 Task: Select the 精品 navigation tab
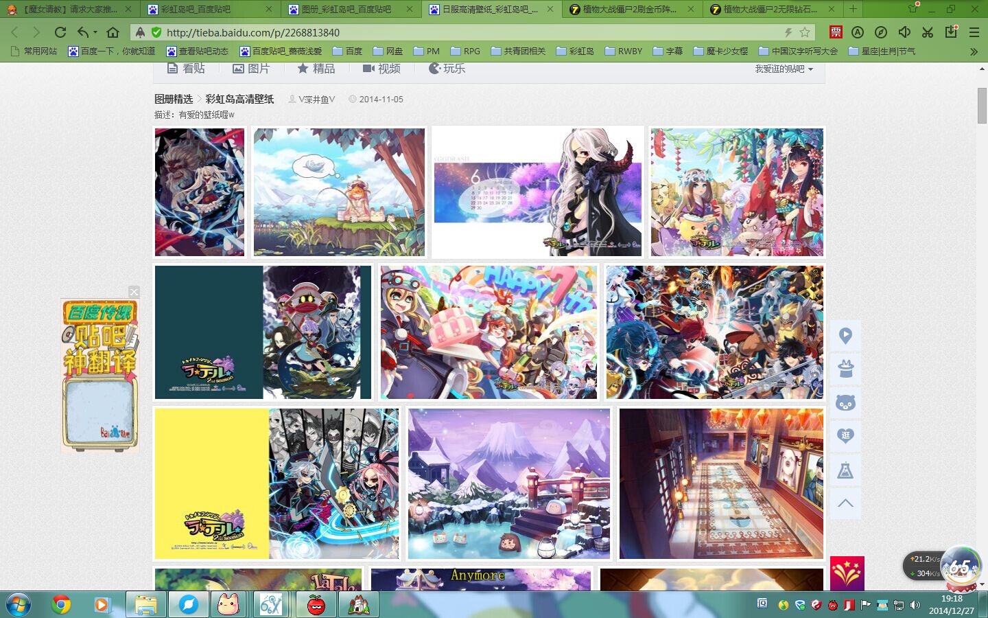pos(316,69)
